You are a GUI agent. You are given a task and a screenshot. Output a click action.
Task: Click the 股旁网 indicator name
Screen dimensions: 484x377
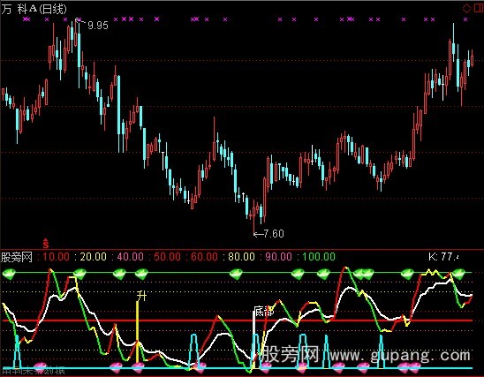(x=17, y=257)
